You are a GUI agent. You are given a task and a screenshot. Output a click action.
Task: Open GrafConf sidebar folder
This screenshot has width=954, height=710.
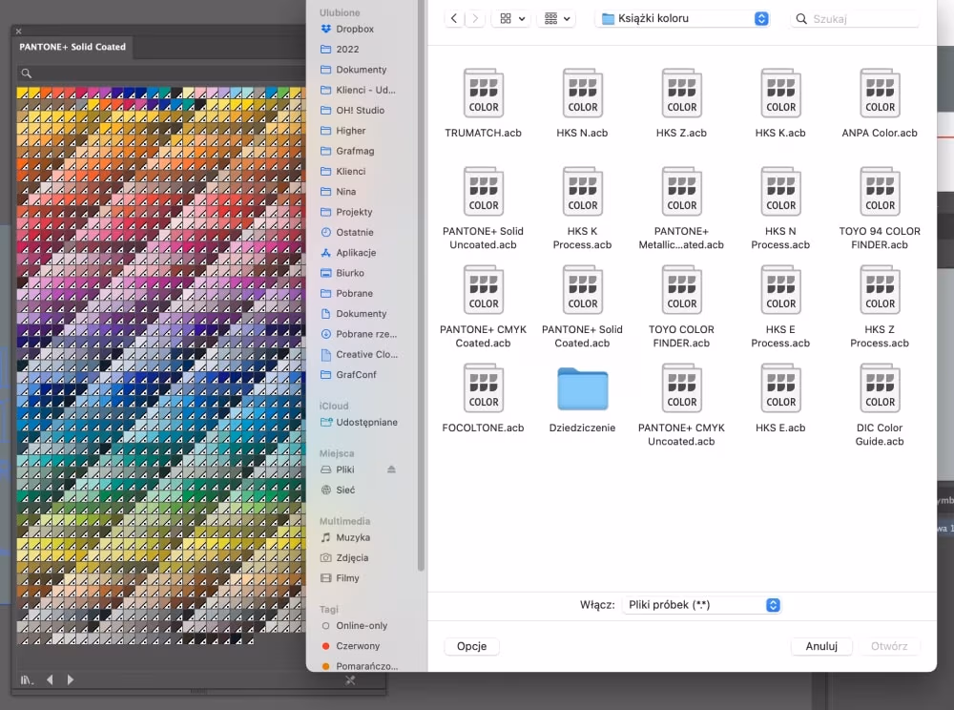(356, 375)
